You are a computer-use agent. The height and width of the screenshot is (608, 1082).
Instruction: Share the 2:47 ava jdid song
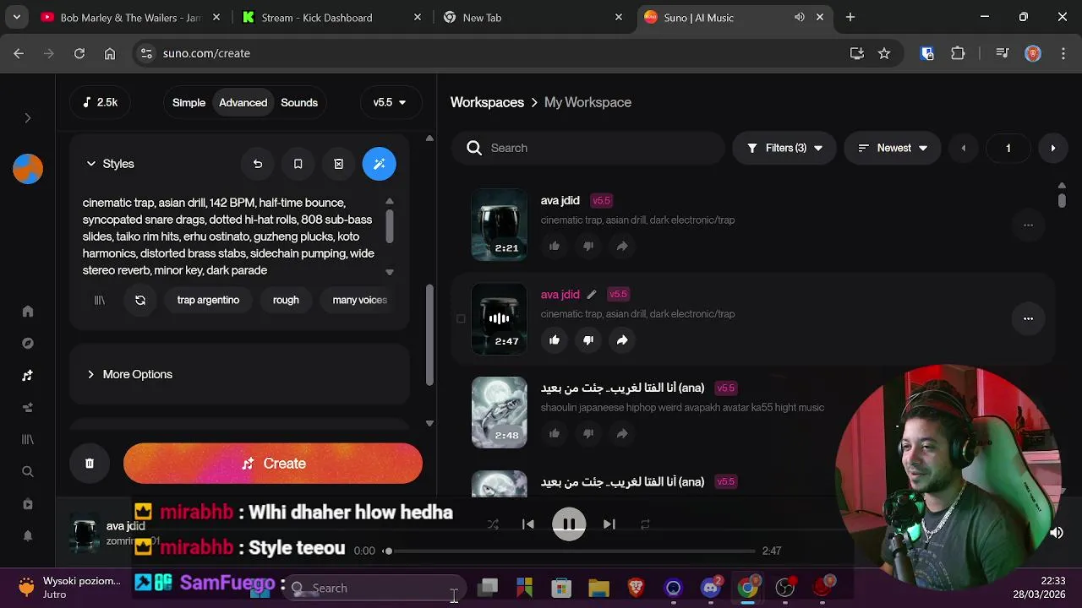622,339
